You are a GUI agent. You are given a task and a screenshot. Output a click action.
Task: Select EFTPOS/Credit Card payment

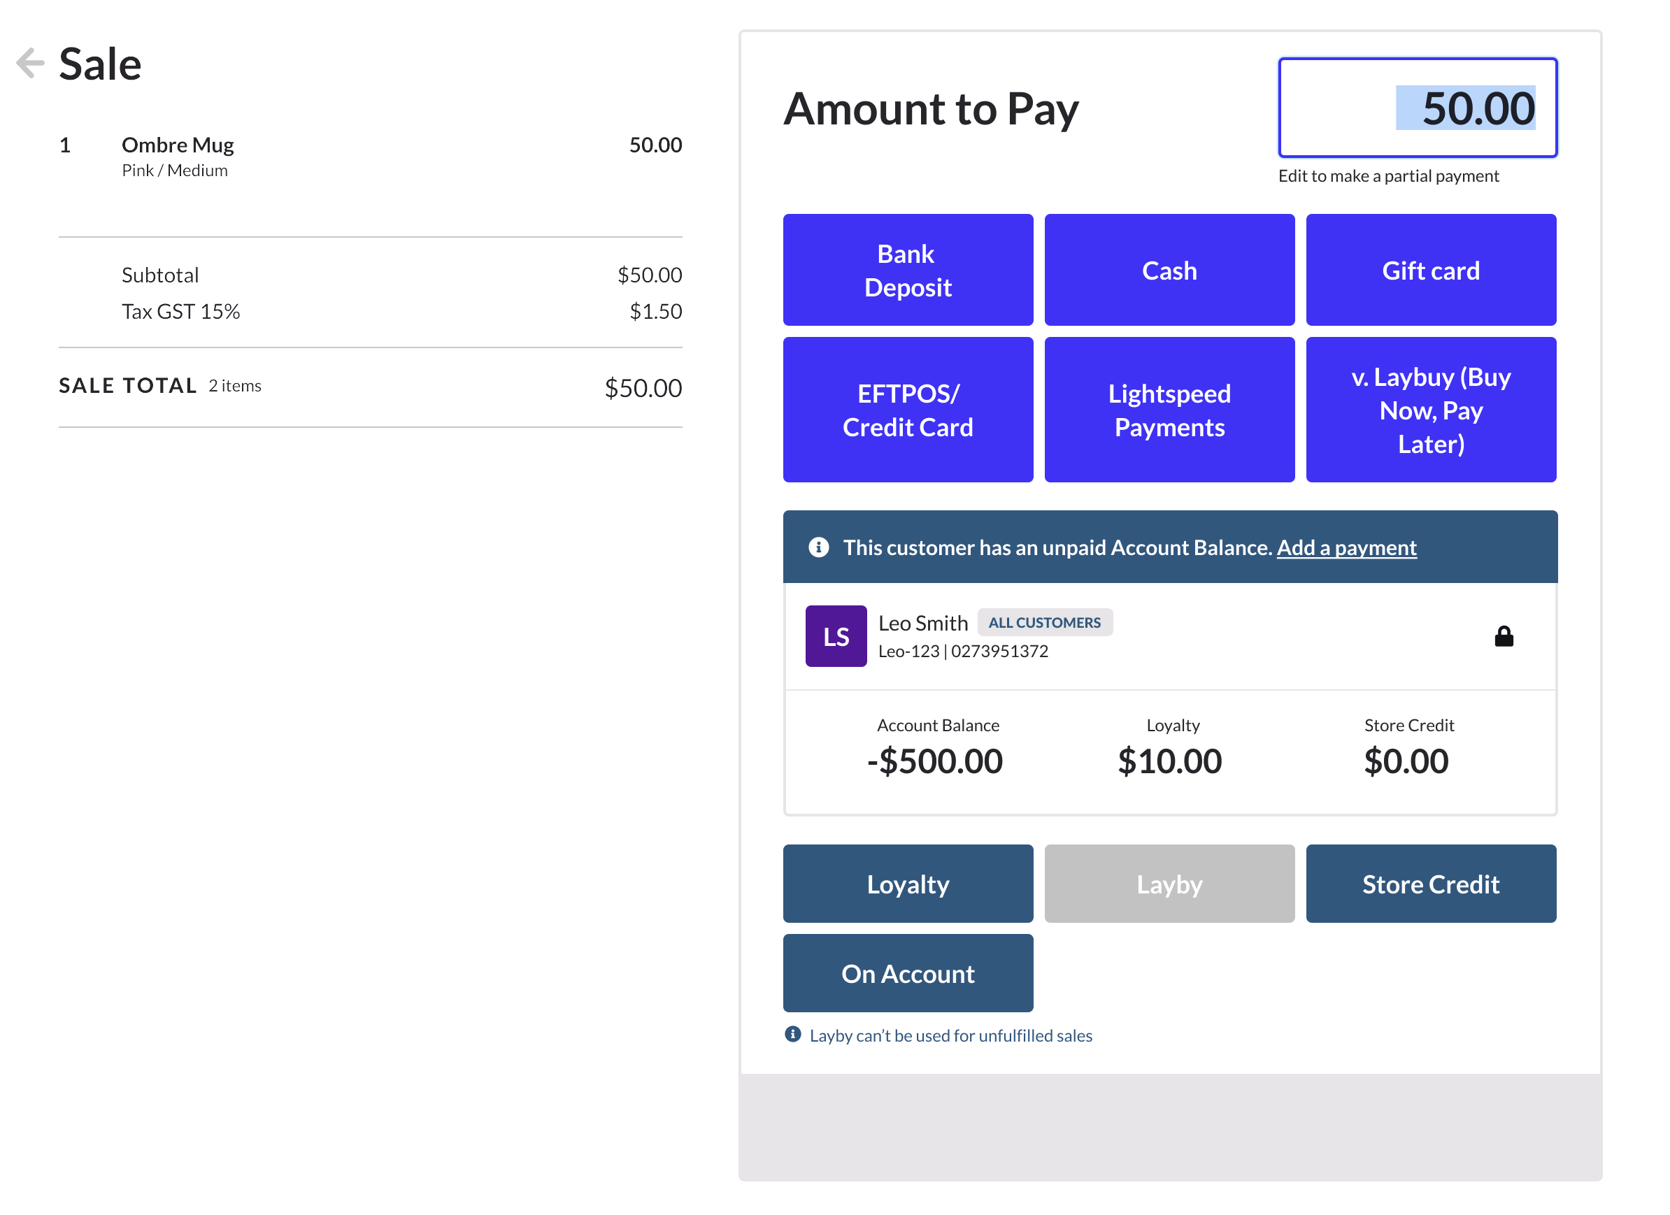908,409
